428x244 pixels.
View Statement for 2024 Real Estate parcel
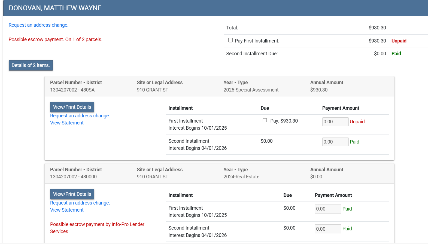[67, 210]
